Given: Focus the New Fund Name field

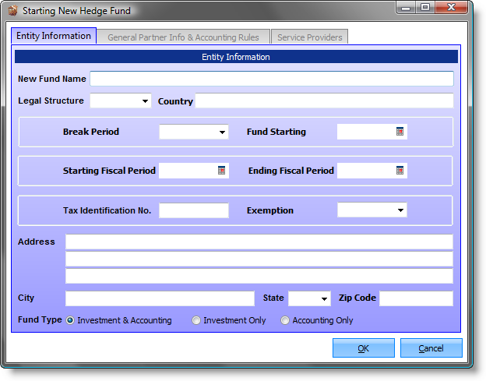Looking at the screenshot, I should coord(272,79).
